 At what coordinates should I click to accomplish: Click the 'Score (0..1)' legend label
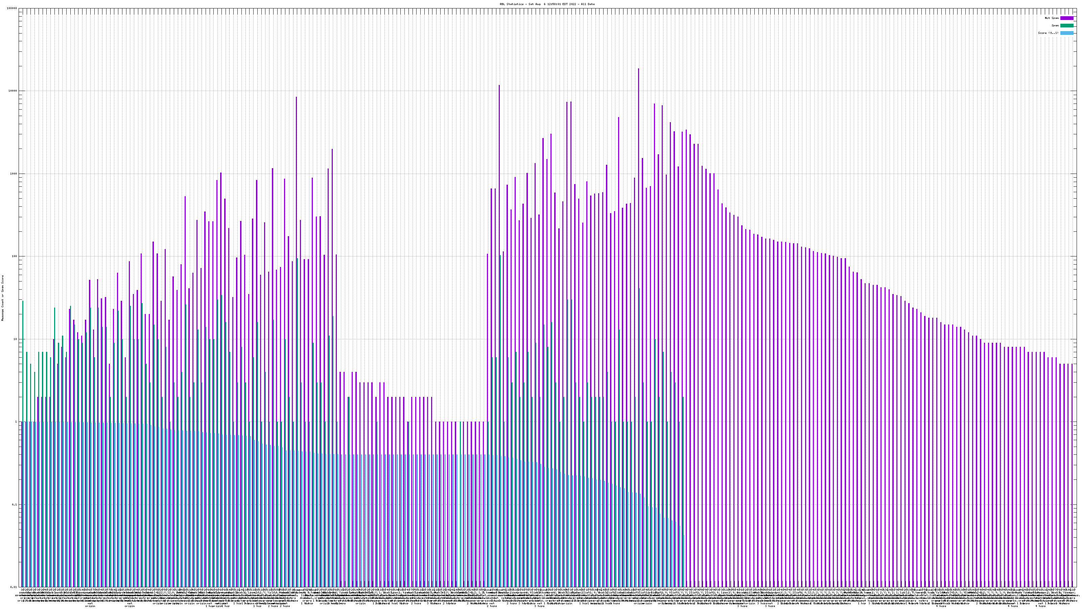tap(1048, 33)
